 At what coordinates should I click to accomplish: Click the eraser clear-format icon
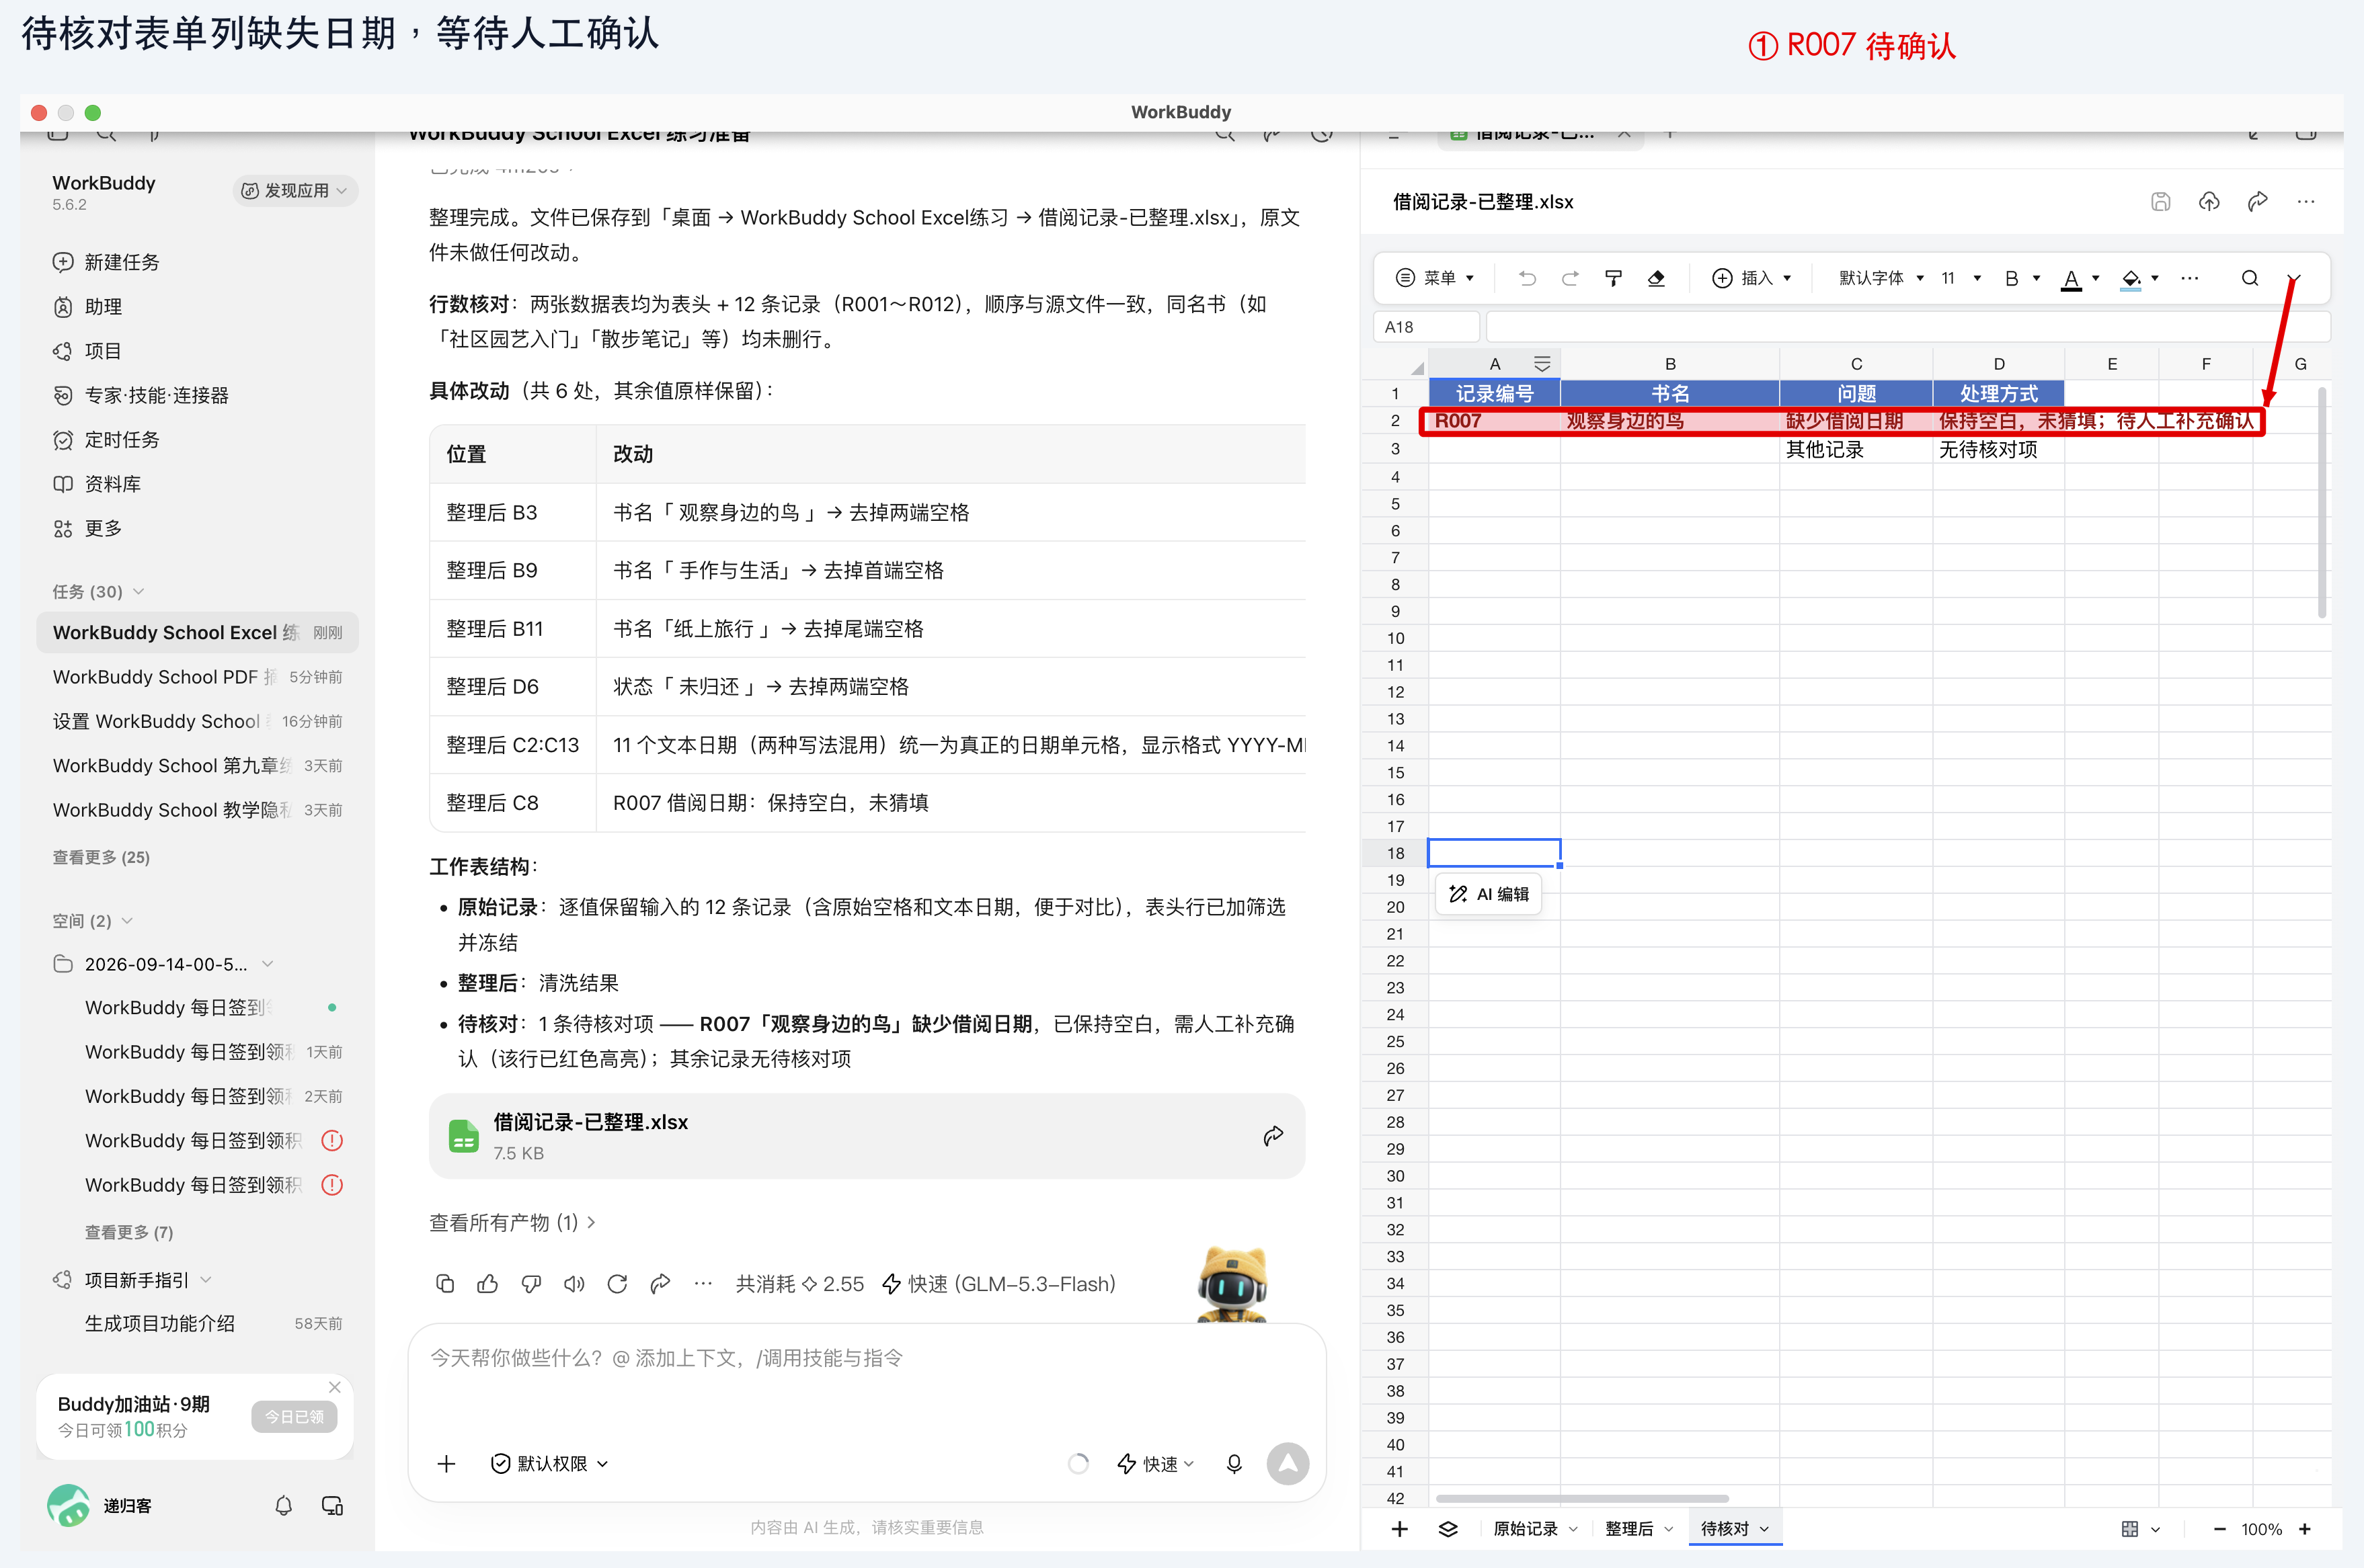(x=1656, y=278)
